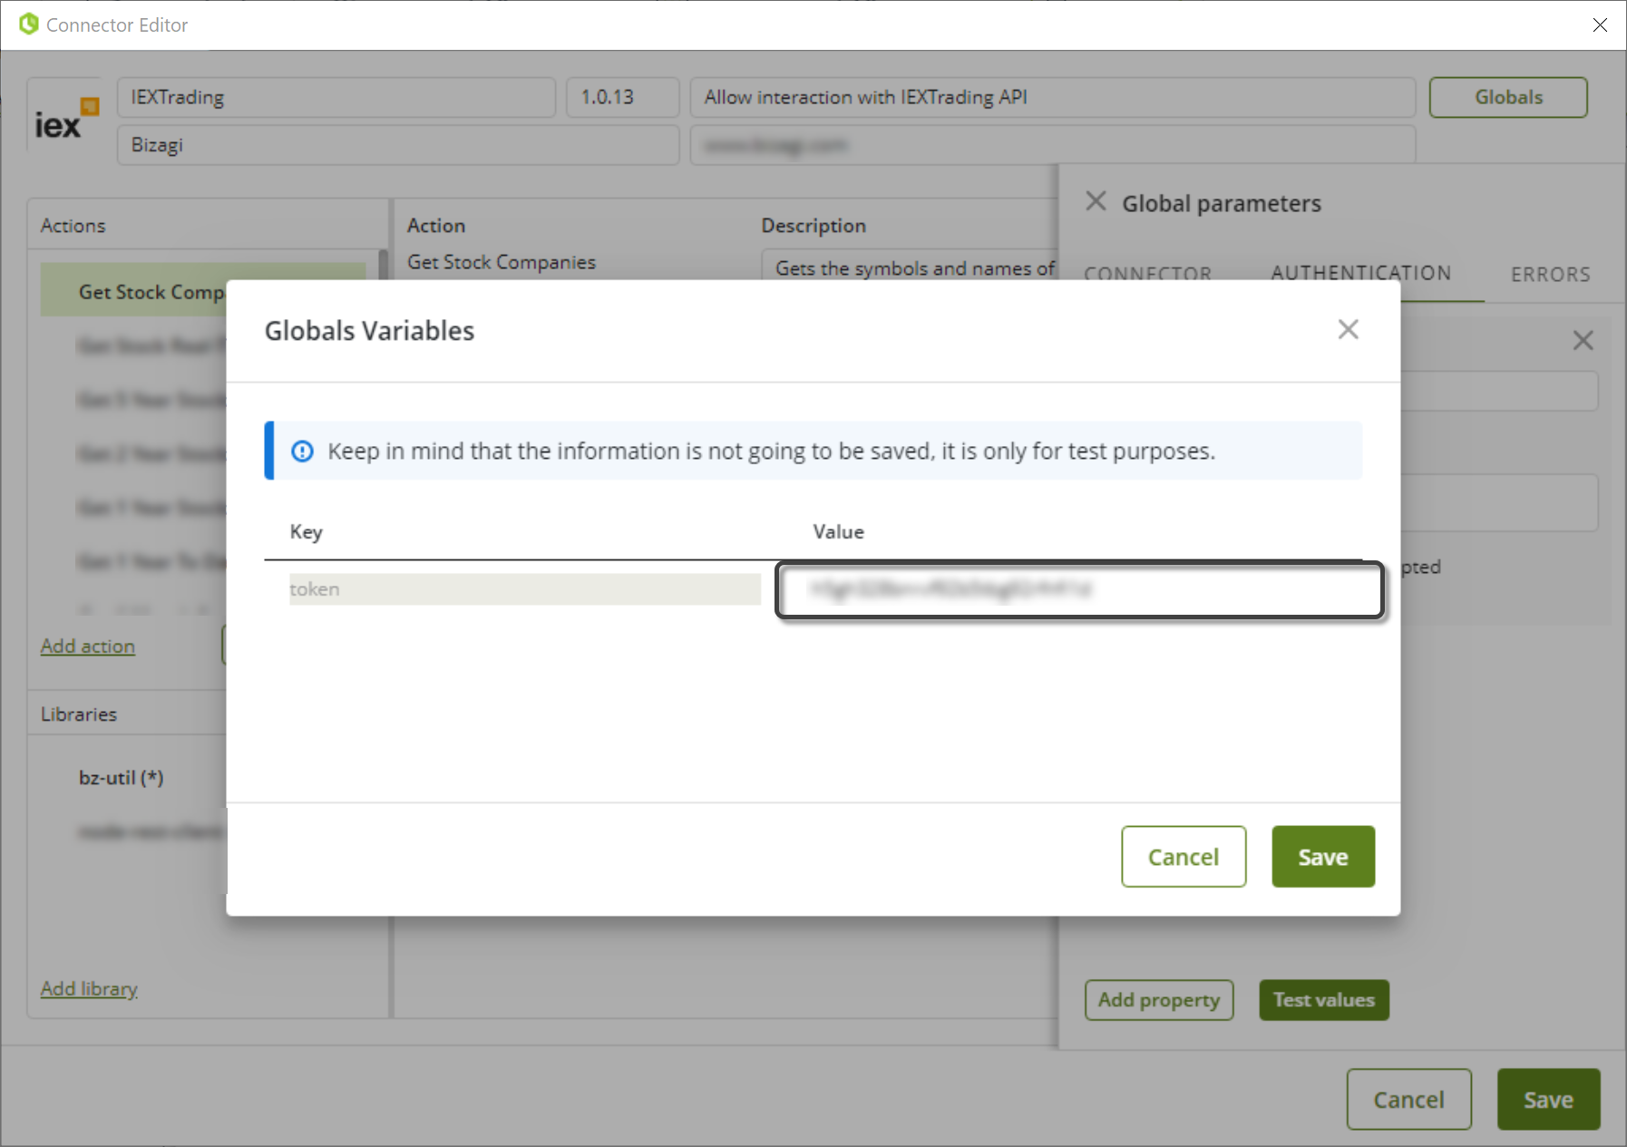Select the bz-util (*) library
This screenshot has height=1147, width=1627.
[121, 777]
